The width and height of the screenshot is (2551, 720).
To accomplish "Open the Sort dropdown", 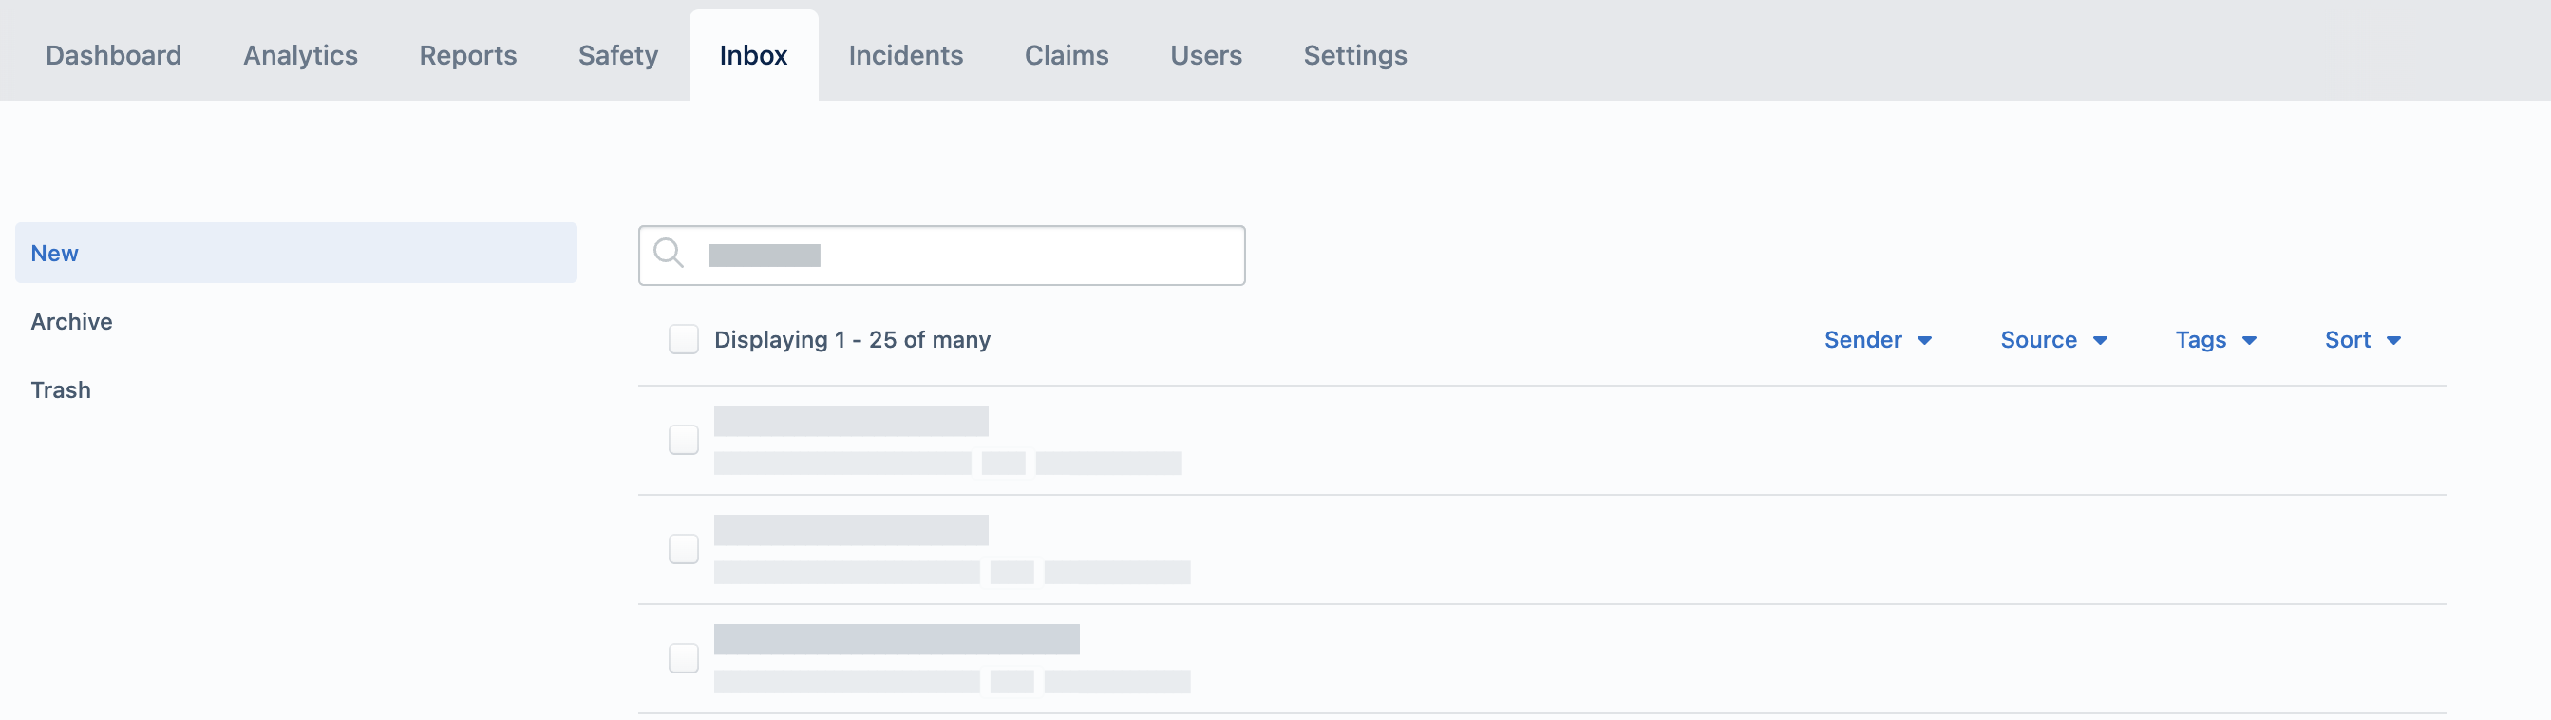I will point(2362,340).
